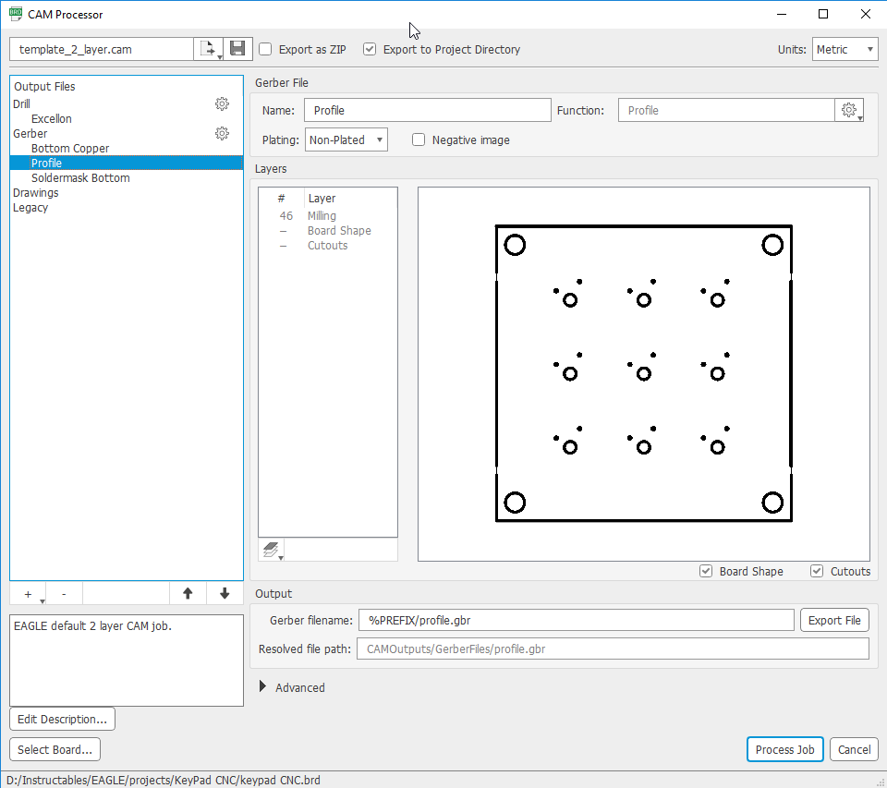Screen dimensions: 887x788
Task: Click the Process Job button
Action: (784, 749)
